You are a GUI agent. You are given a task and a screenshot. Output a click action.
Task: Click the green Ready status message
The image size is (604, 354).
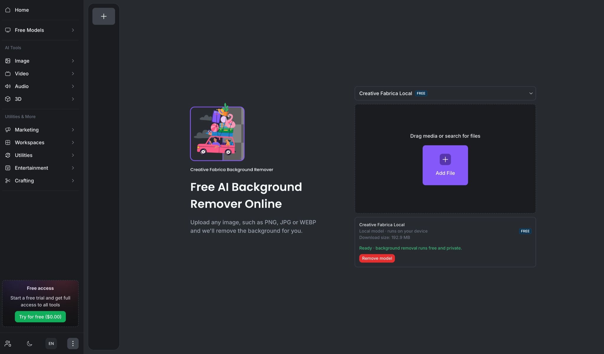(411, 248)
